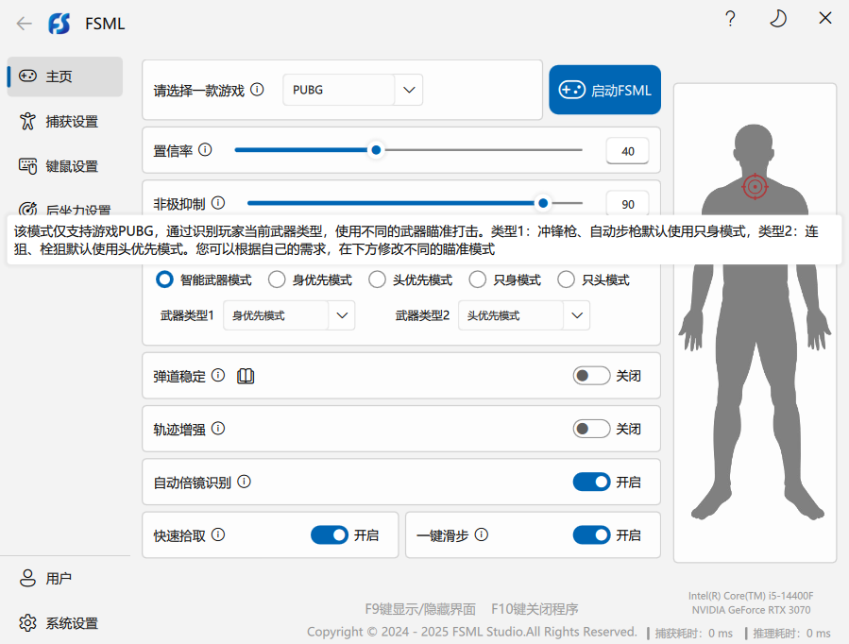Expand the 武器类型2 dropdown
The height and width of the screenshot is (644, 849).
[x=576, y=315]
